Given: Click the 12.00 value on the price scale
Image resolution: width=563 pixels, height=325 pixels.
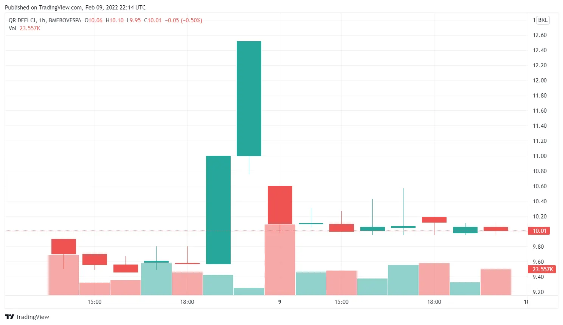Looking at the screenshot, I should [539, 80].
